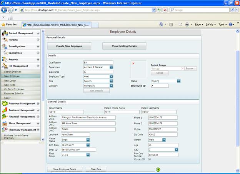240x174 pixels.
Task: Expand the Nursing section in sidebar
Action: pos(38,40)
